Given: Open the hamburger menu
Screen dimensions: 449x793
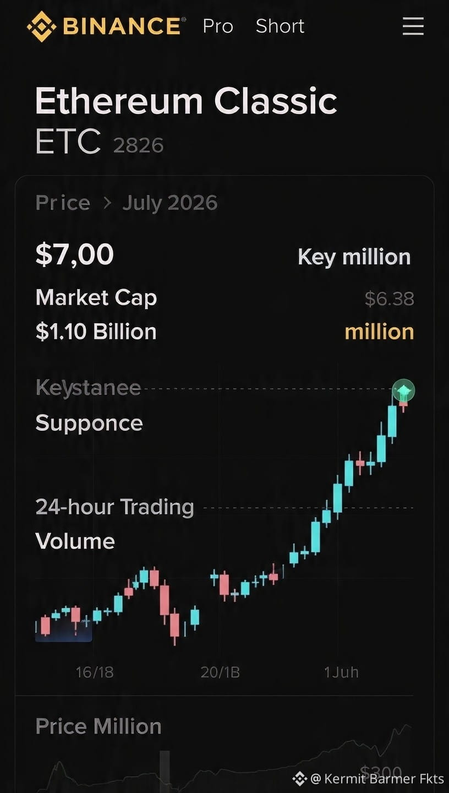Looking at the screenshot, I should [413, 26].
